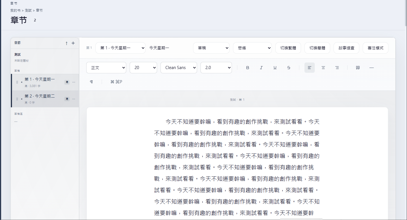407x220 pixels.
Task: Click the 稿 badge on chapter 1 row
Action: (x=67, y=82)
